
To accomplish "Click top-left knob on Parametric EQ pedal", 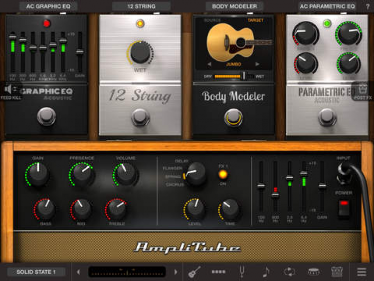I will pyautogui.click(x=306, y=33).
